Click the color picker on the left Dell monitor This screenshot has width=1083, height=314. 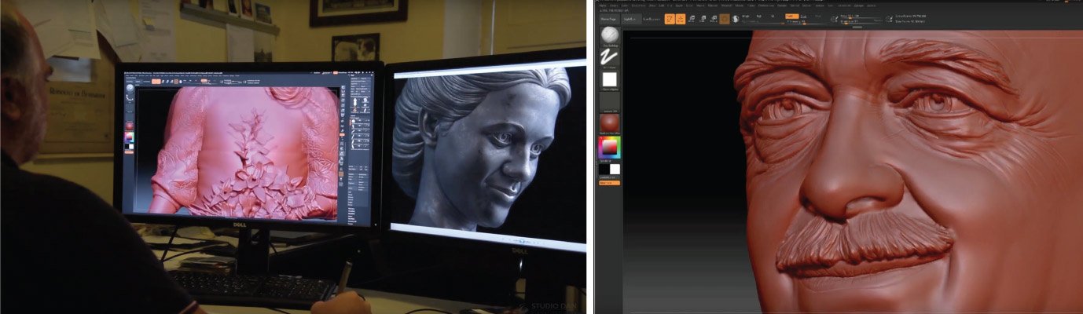coord(130,137)
